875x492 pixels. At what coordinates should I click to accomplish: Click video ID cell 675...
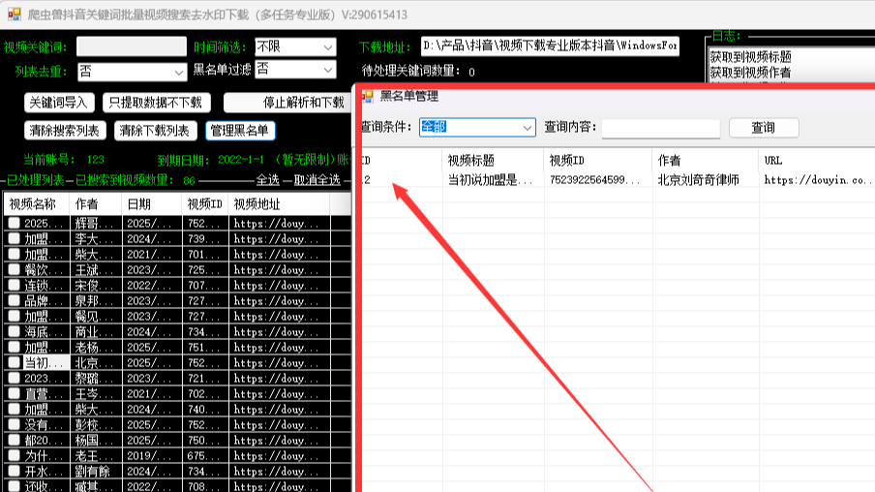tap(205, 456)
